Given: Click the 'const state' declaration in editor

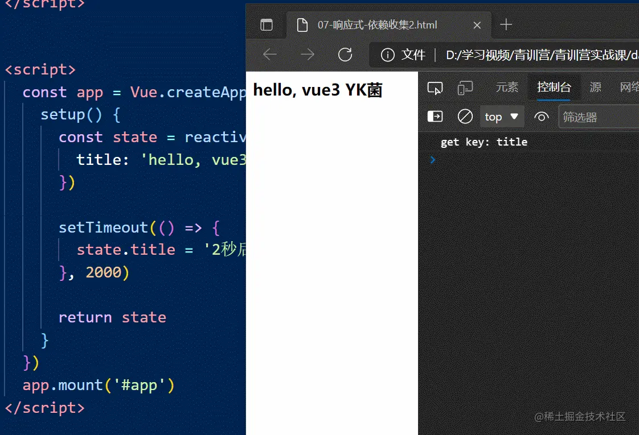Looking at the screenshot, I should tap(108, 137).
